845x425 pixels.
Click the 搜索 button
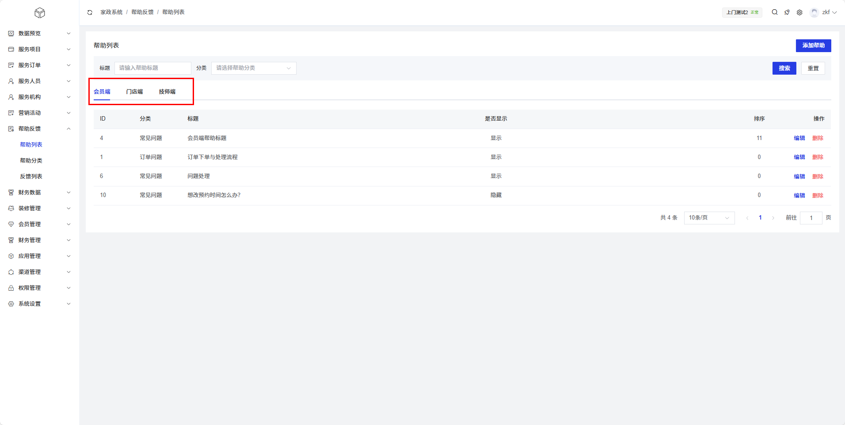click(784, 68)
